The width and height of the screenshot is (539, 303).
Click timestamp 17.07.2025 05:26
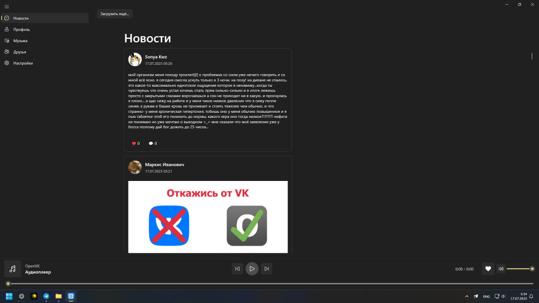[x=158, y=64]
